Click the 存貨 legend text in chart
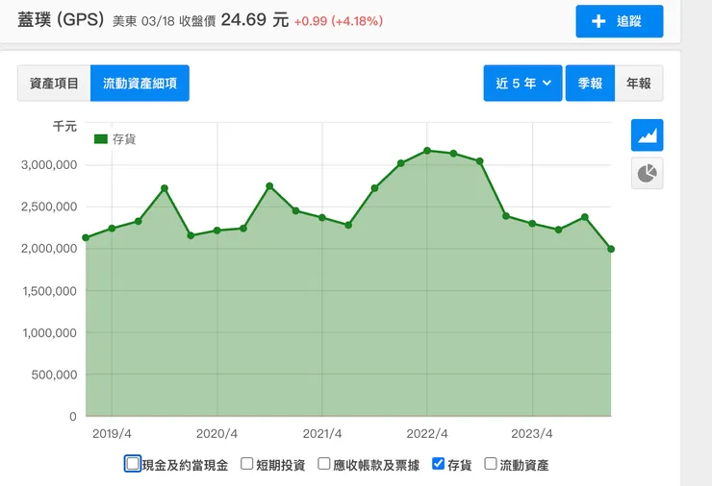This screenshot has width=712, height=486. [124, 139]
